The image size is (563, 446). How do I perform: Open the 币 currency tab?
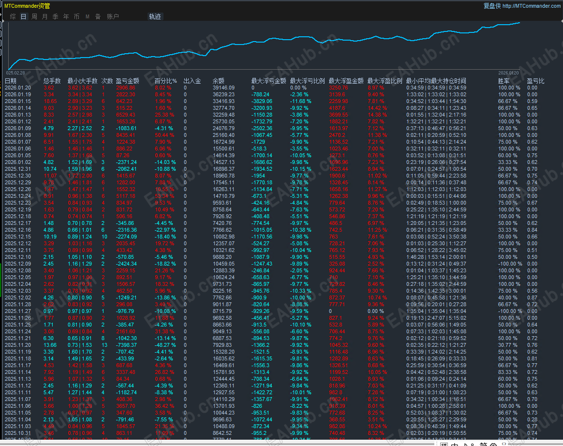tap(76, 16)
